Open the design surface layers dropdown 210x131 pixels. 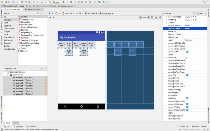point(51,13)
